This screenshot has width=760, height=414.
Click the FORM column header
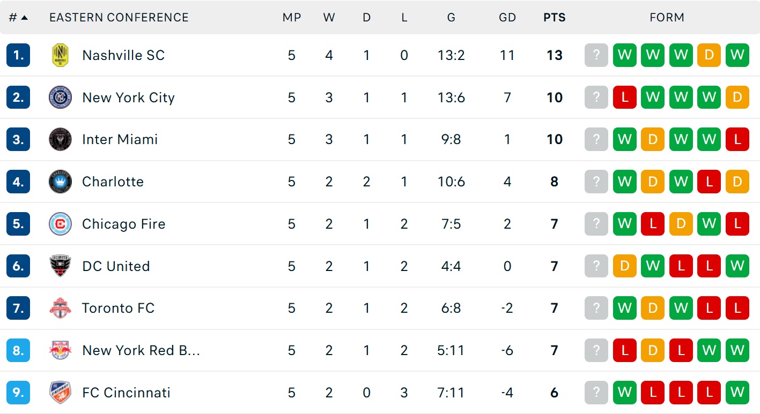667,18
